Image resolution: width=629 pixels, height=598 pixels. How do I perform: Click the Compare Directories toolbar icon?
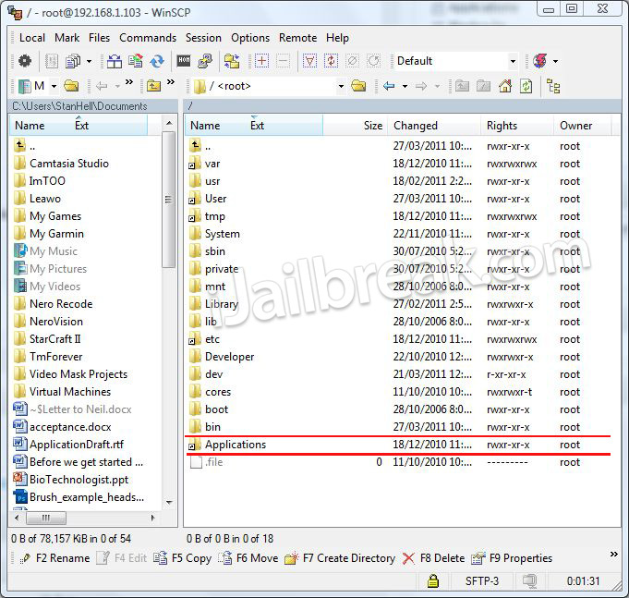click(115, 61)
